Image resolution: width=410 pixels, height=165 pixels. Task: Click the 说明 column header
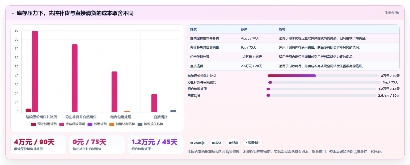click(282, 29)
